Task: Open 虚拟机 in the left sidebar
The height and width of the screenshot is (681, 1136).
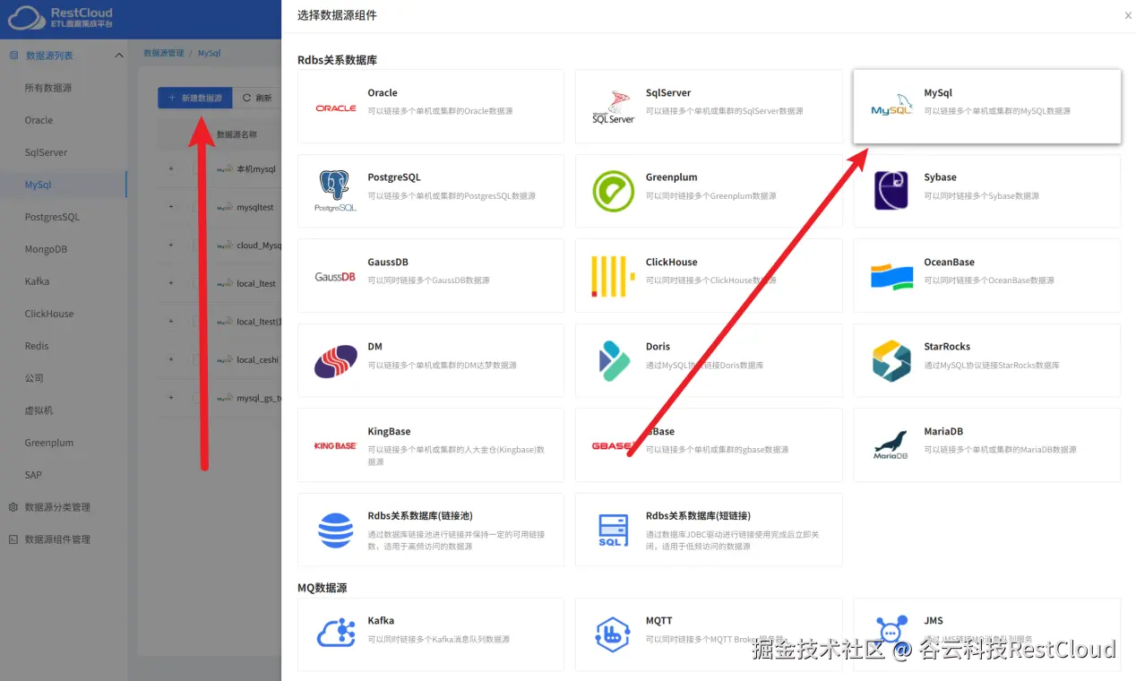Action: pyautogui.click(x=39, y=410)
